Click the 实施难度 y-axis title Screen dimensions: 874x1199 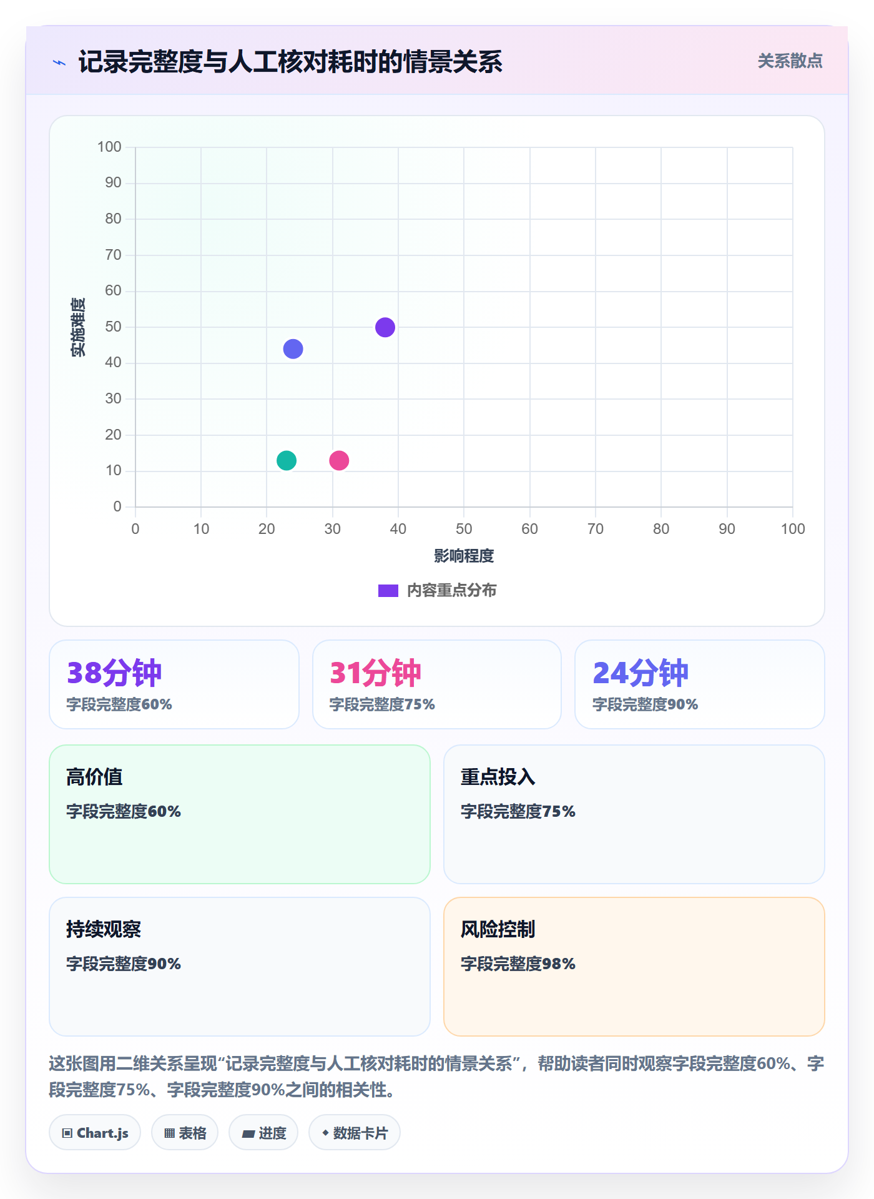coord(77,327)
